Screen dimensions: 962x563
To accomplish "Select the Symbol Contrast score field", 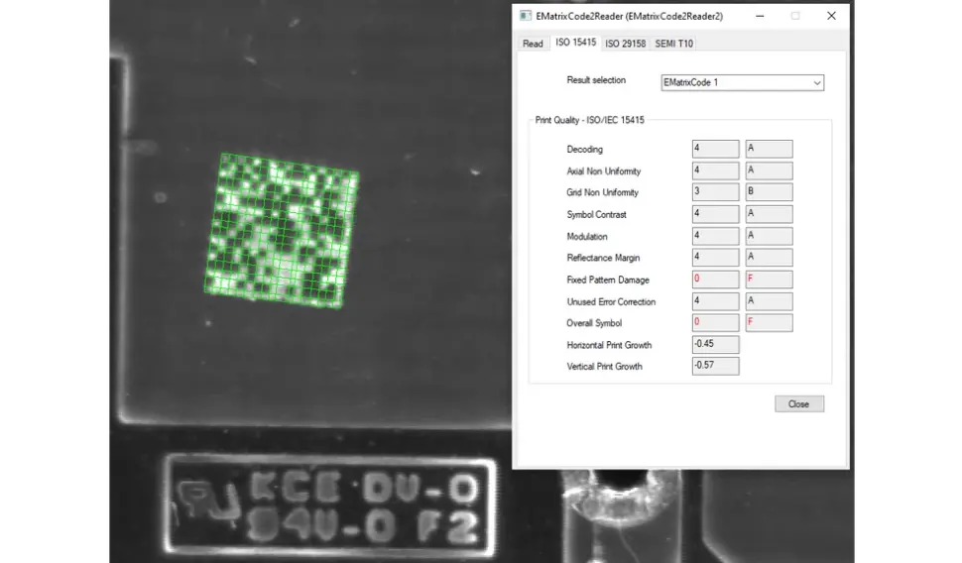I will point(715,214).
